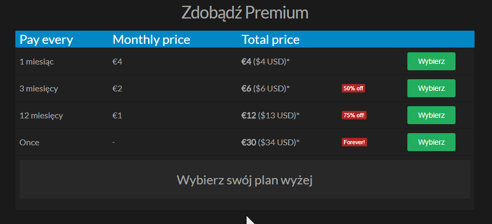The height and width of the screenshot is (224, 492).
Task: Select the 12 miesięcy row label
Action: [x=41, y=116]
